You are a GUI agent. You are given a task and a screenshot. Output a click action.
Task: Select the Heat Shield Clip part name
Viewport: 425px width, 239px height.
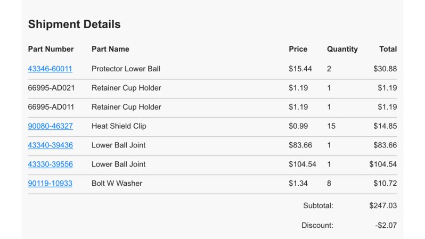pyautogui.click(x=119, y=126)
